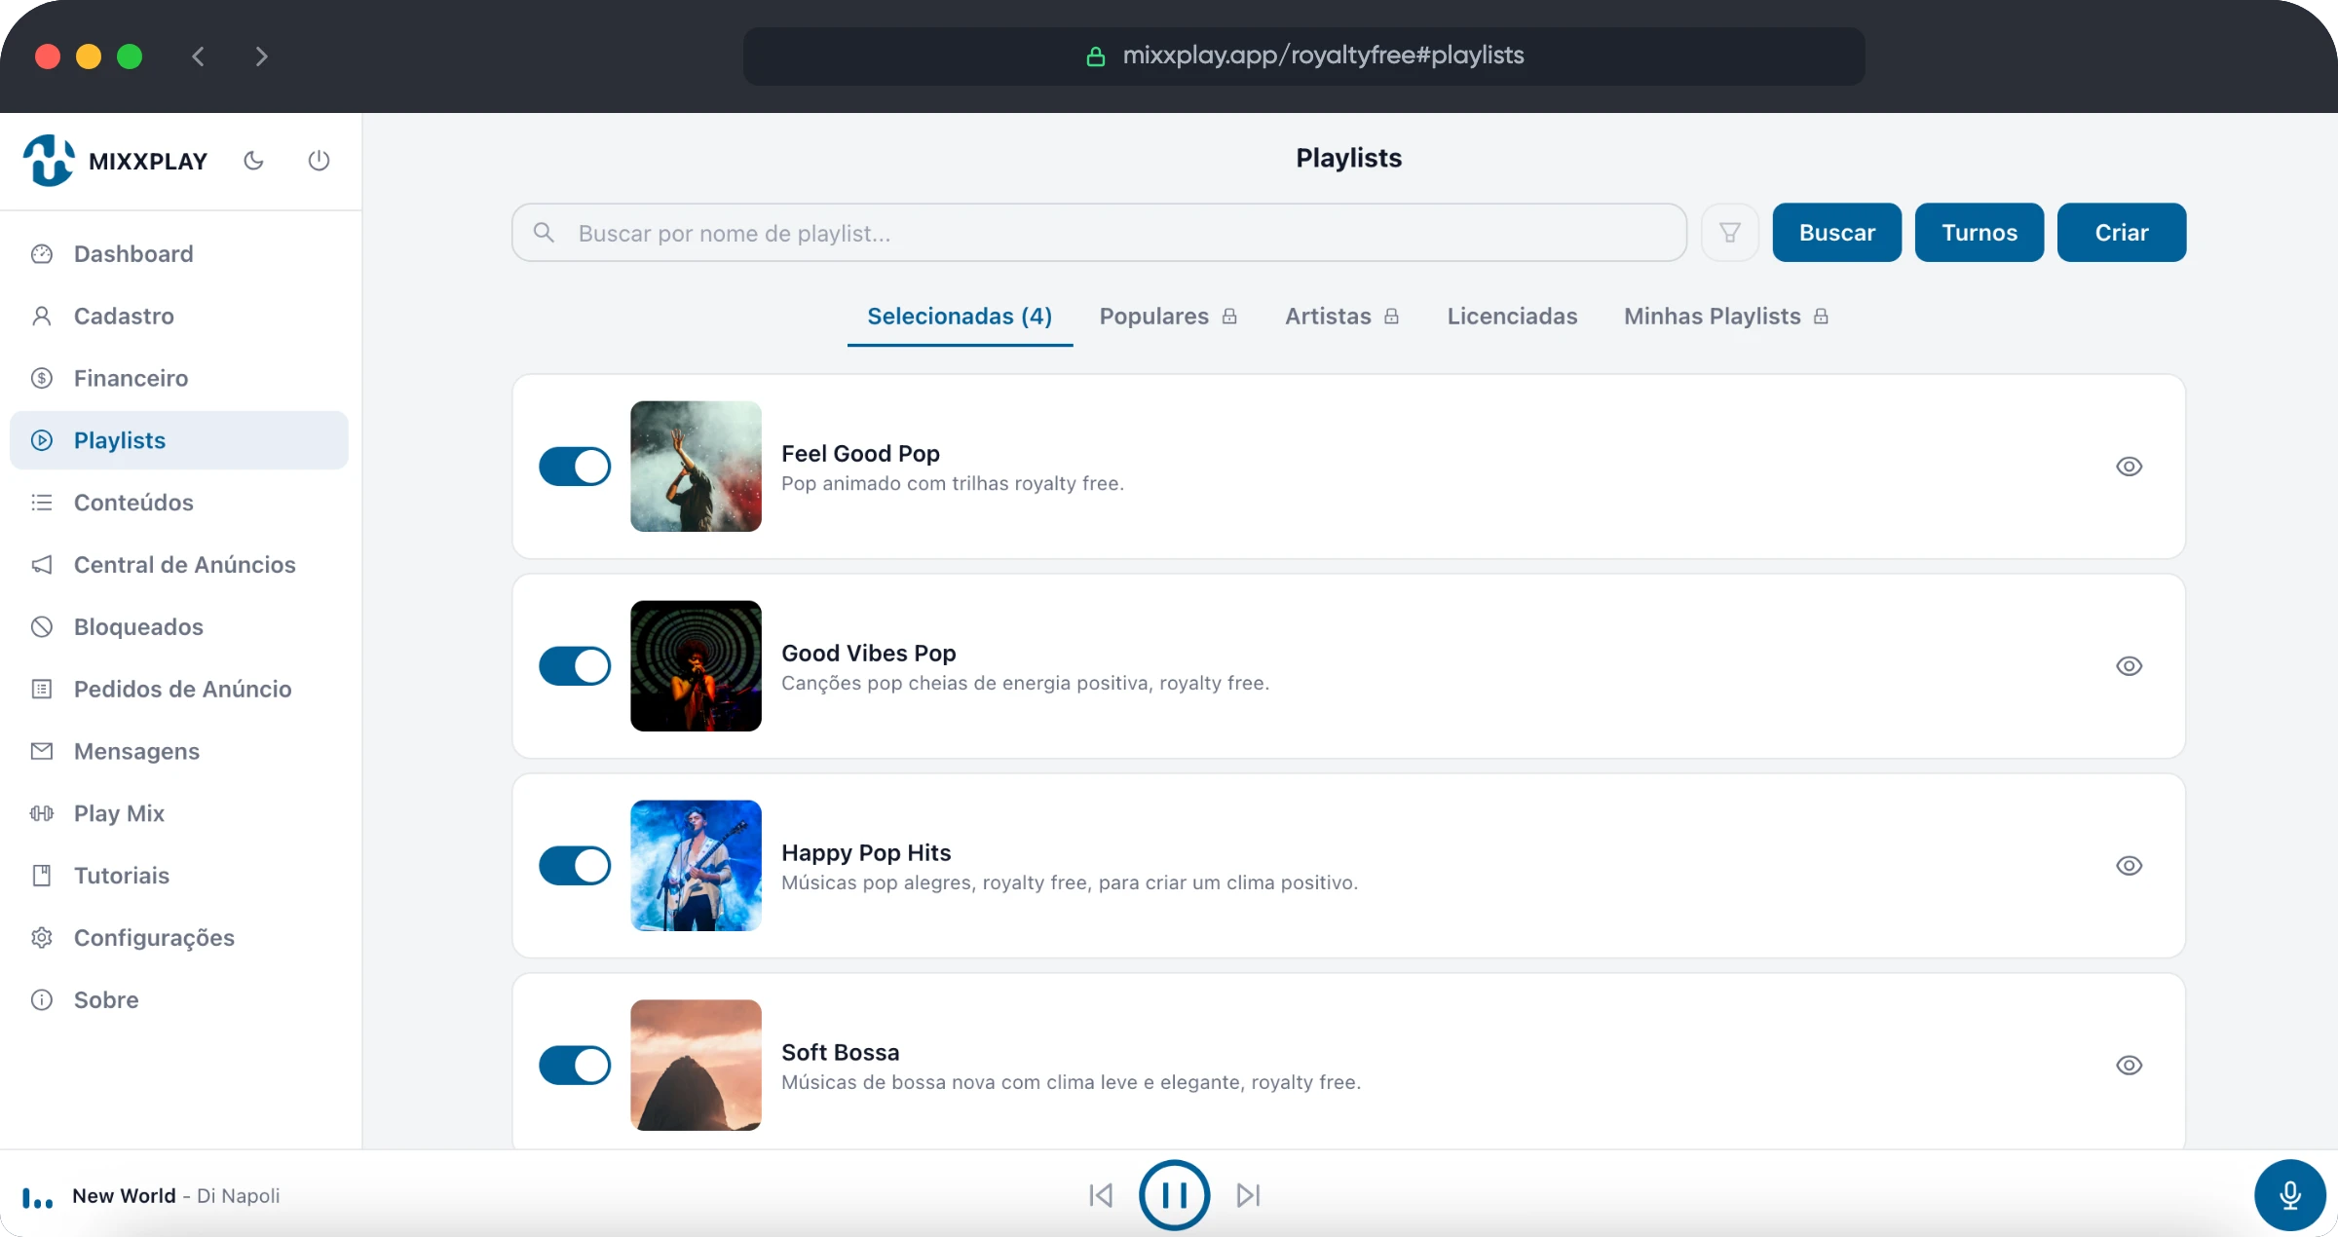This screenshot has width=2338, height=1237.
Task: Click the Turnos button
Action: pyautogui.click(x=1979, y=233)
